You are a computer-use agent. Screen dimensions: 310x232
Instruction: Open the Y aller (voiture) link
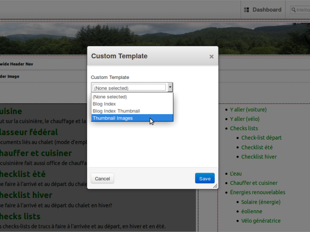click(248, 109)
